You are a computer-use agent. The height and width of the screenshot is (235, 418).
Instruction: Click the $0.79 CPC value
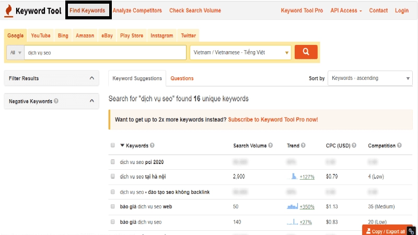click(x=332, y=177)
